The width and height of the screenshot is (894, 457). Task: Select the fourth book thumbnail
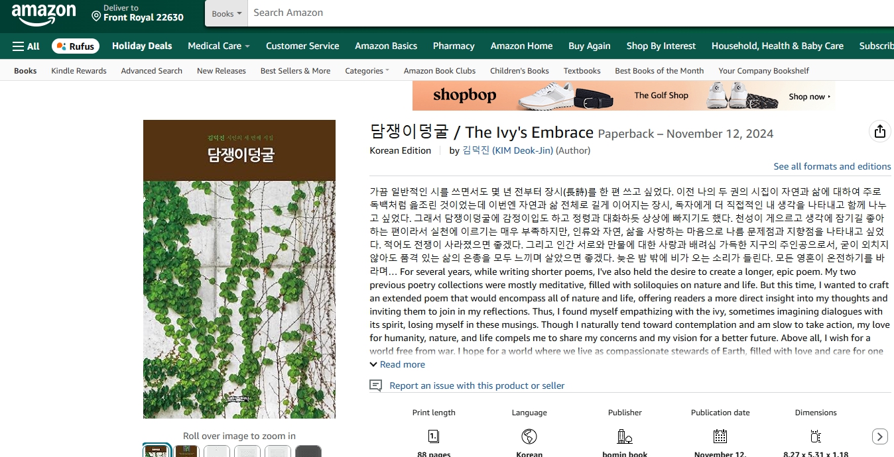pos(247,451)
